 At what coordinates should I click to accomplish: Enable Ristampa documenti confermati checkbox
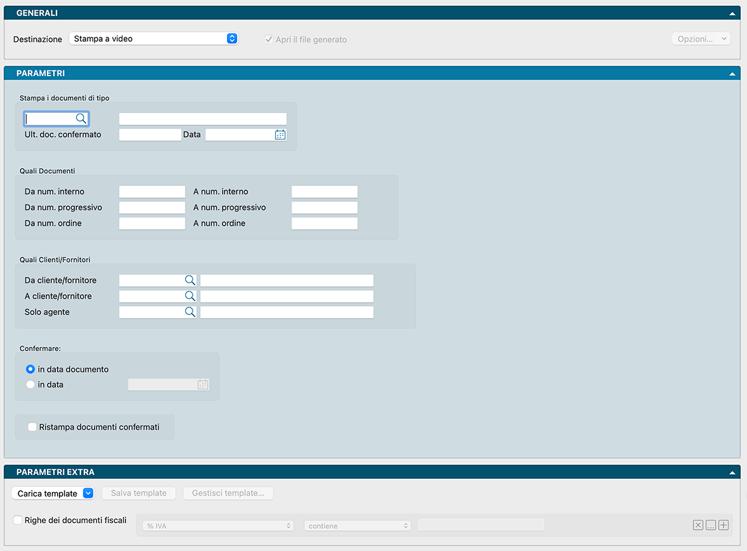tap(32, 427)
